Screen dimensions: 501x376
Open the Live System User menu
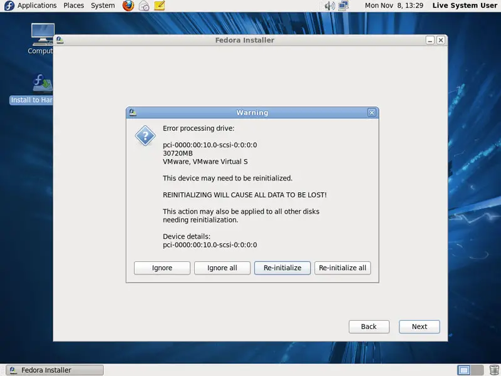pyautogui.click(x=465, y=6)
